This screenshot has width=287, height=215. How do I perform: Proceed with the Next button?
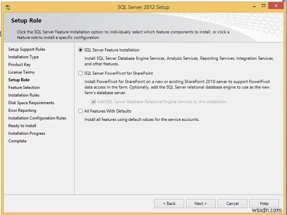pyautogui.click(x=201, y=204)
